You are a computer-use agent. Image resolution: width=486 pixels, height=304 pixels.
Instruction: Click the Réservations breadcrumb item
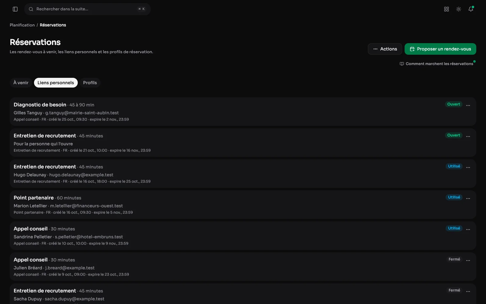53,25
